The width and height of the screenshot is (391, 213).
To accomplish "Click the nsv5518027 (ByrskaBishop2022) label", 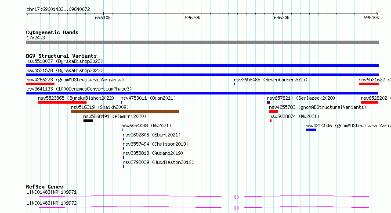I will (x=65, y=61).
